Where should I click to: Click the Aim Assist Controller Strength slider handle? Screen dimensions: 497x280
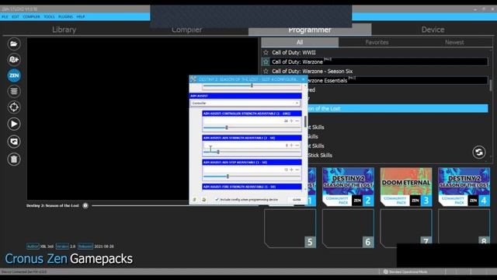[227, 128]
